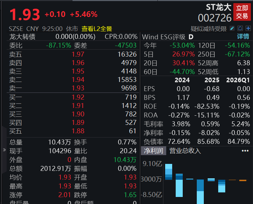
Task: Click the 立即交易 trade button
Action: click(242, 12)
